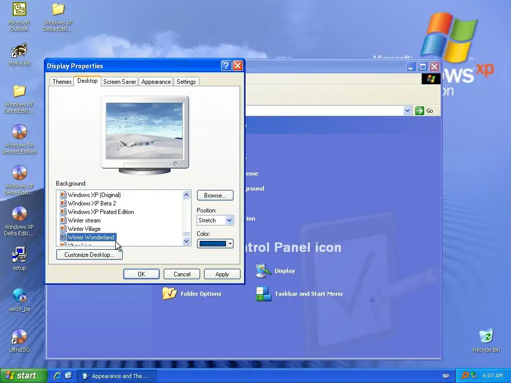Select Winter Wonderland background
The image size is (511, 383).
[91, 237]
